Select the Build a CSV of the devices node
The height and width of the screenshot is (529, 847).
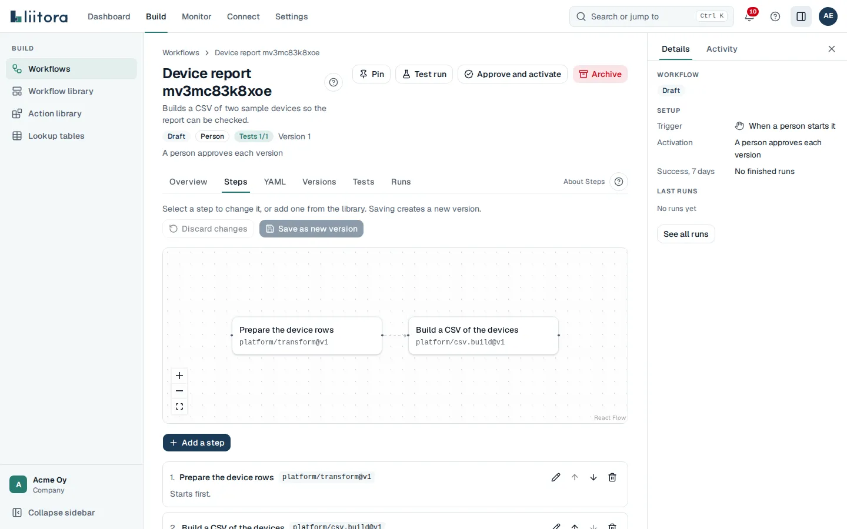click(x=483, y=336)
